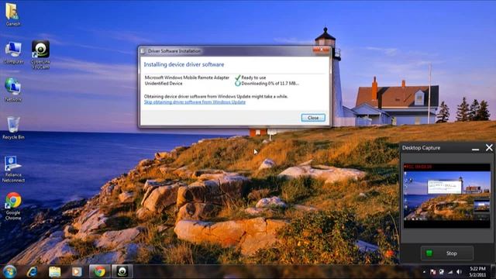Click the Ready to use status
This screenshot has width=496, height=279.
(x=253, y=77)
